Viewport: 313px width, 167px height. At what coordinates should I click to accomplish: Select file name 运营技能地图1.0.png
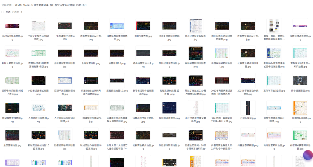(117, 91)
